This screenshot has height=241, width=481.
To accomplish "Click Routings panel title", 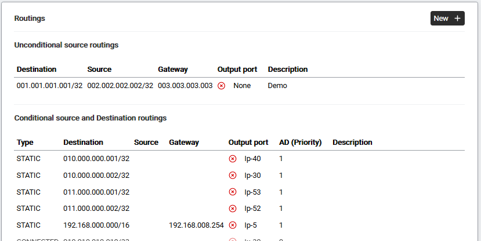I will click(30, 19).
